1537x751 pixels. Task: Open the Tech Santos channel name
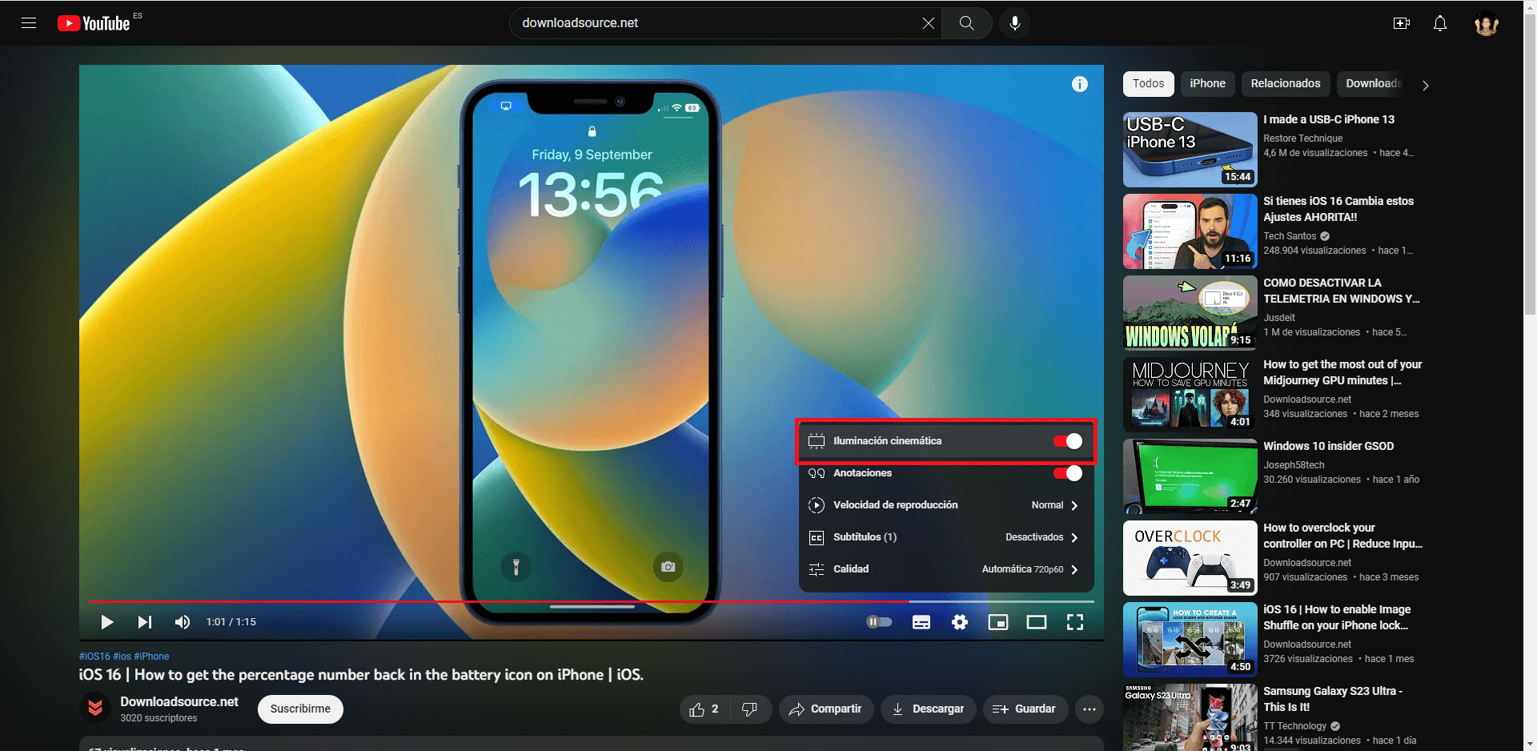1290,236
